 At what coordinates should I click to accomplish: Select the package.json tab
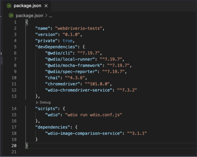tap(27, 6)
